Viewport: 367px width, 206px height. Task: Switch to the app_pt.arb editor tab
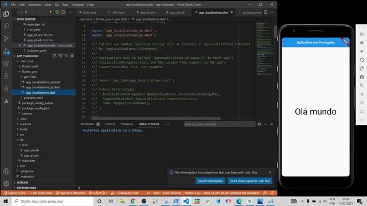click(x=177, y=13)
